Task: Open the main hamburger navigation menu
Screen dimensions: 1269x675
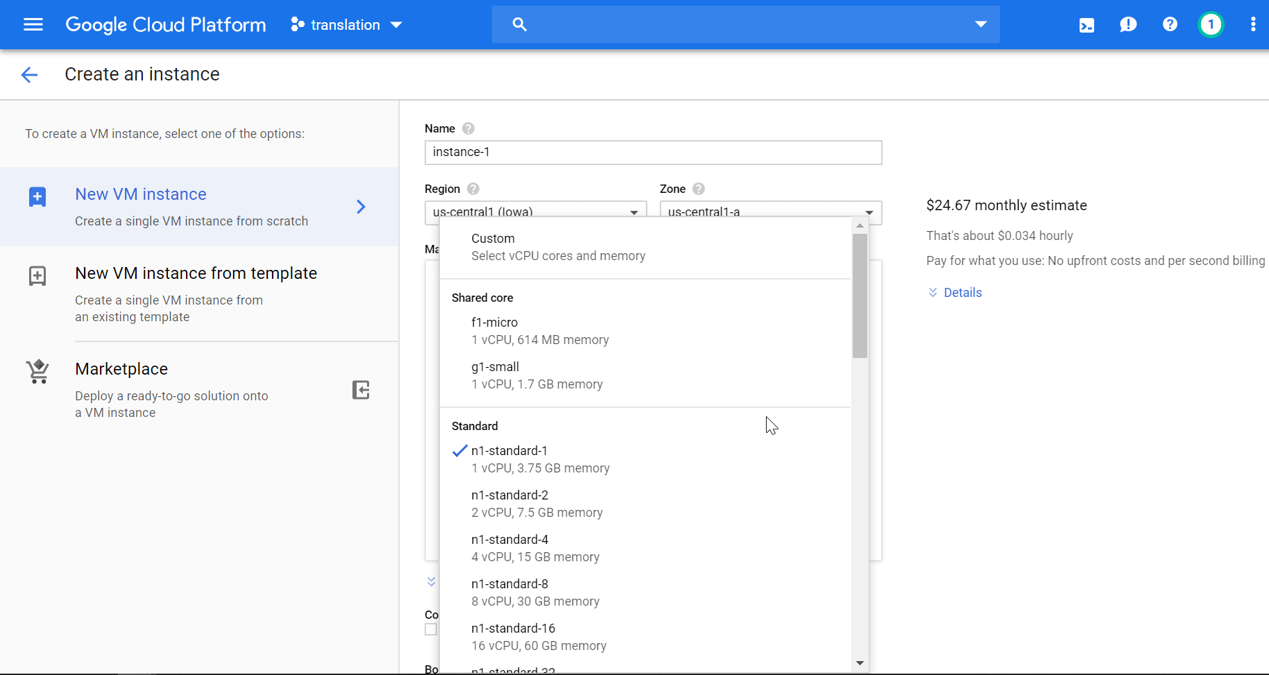Action: pos(33,25)
